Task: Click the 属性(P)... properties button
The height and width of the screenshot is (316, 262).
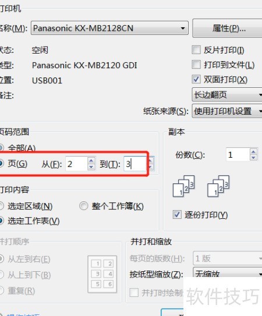Action: (x=228, y=29)
